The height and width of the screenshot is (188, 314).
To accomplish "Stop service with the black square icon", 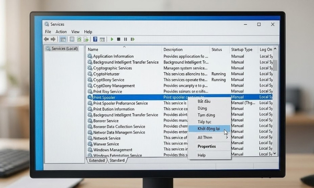I will pyautogui.click(x=119, y=39).
